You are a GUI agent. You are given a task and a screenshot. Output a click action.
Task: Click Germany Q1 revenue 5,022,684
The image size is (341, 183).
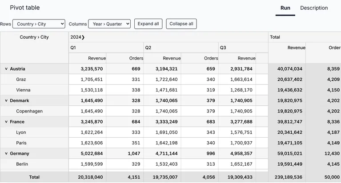[x=88, y=153]
